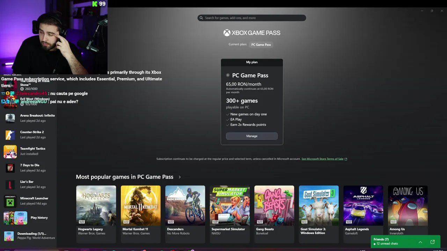The height and width of the screenshot is (251, 447).
Task: Select Liar's Bar title text
Action: pos(27,182)
